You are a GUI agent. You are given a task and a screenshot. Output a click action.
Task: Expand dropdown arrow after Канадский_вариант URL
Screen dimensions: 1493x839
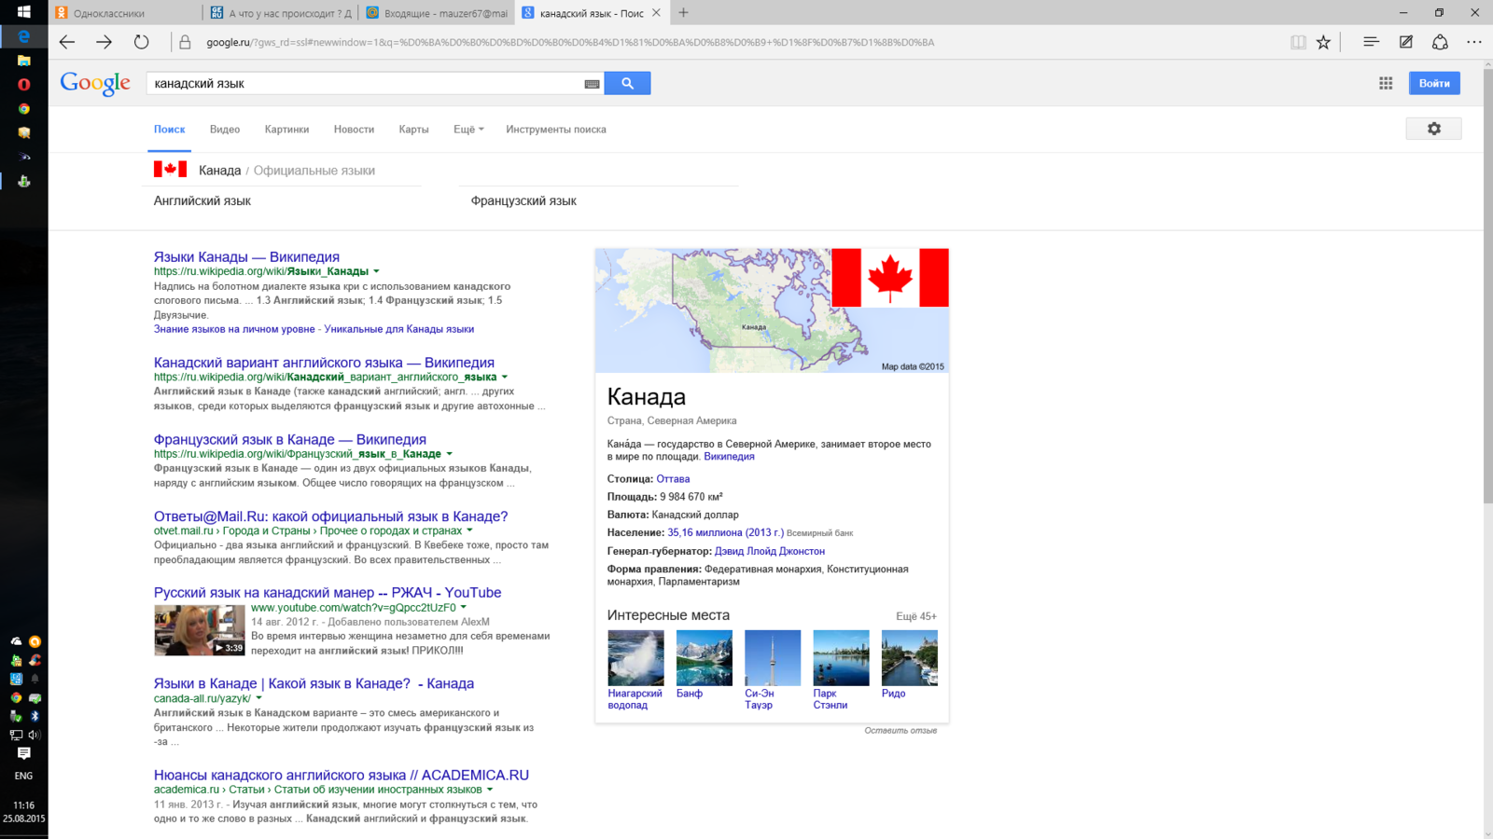coord(505,377)
